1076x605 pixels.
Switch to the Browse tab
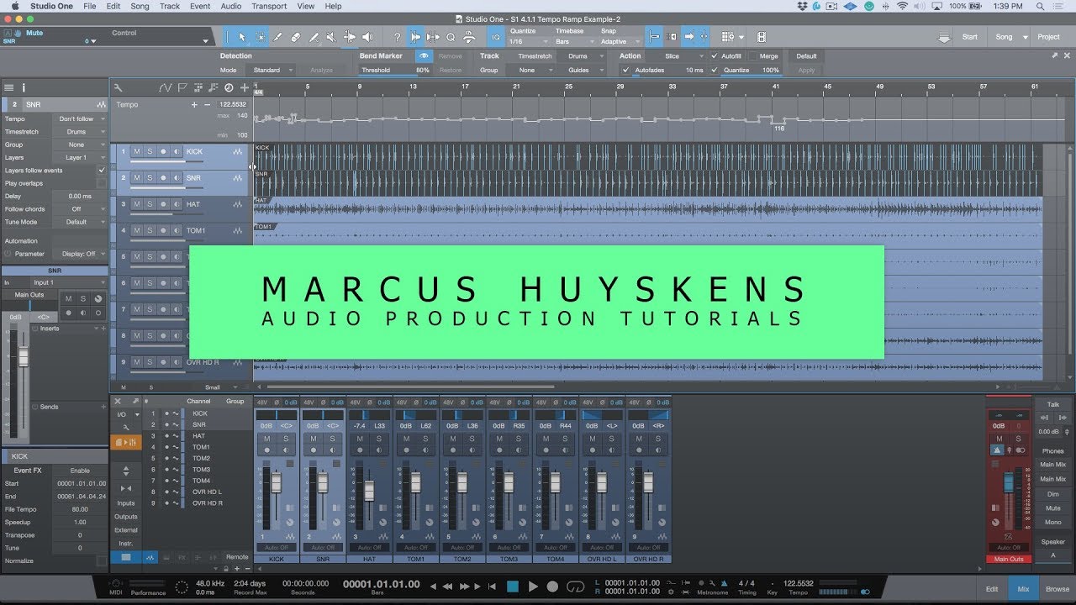pos(1058,589)
